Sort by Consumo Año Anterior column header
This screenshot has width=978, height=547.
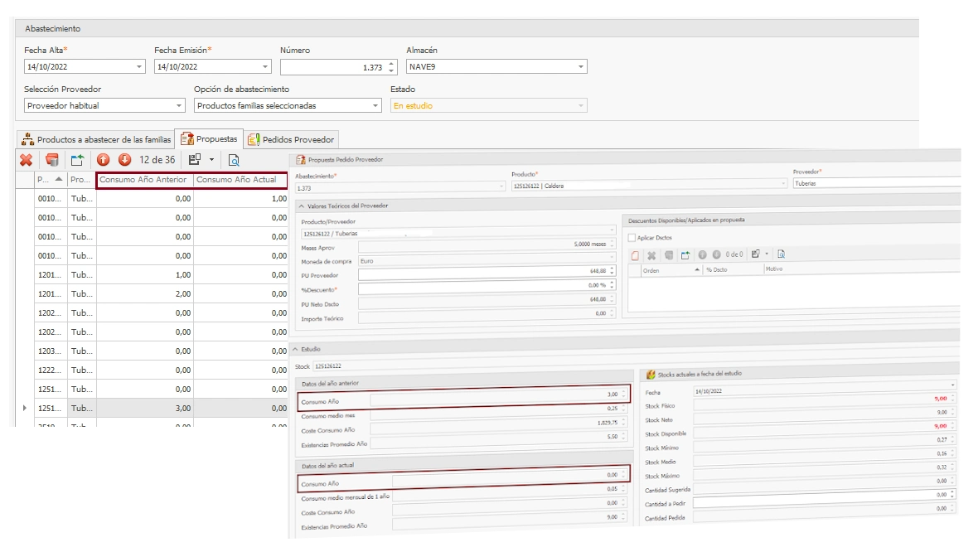point(145,180)
